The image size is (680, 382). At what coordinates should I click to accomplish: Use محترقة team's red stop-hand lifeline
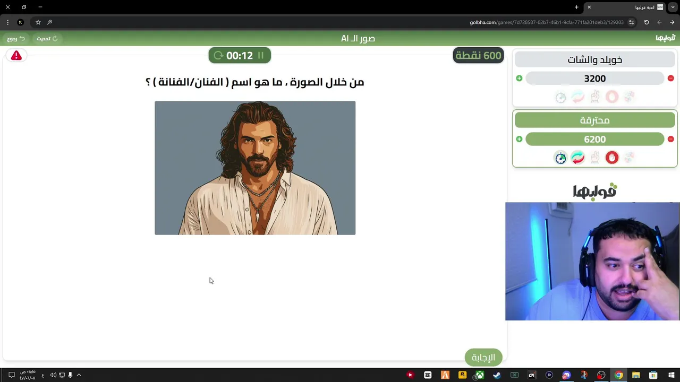click(612, 158)
